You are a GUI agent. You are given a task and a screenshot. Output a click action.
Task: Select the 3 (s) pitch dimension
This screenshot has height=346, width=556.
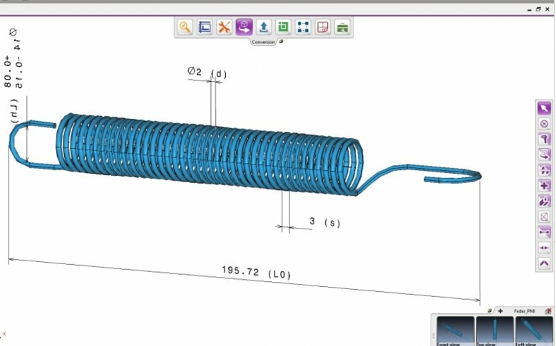click(x=324, y=222)
